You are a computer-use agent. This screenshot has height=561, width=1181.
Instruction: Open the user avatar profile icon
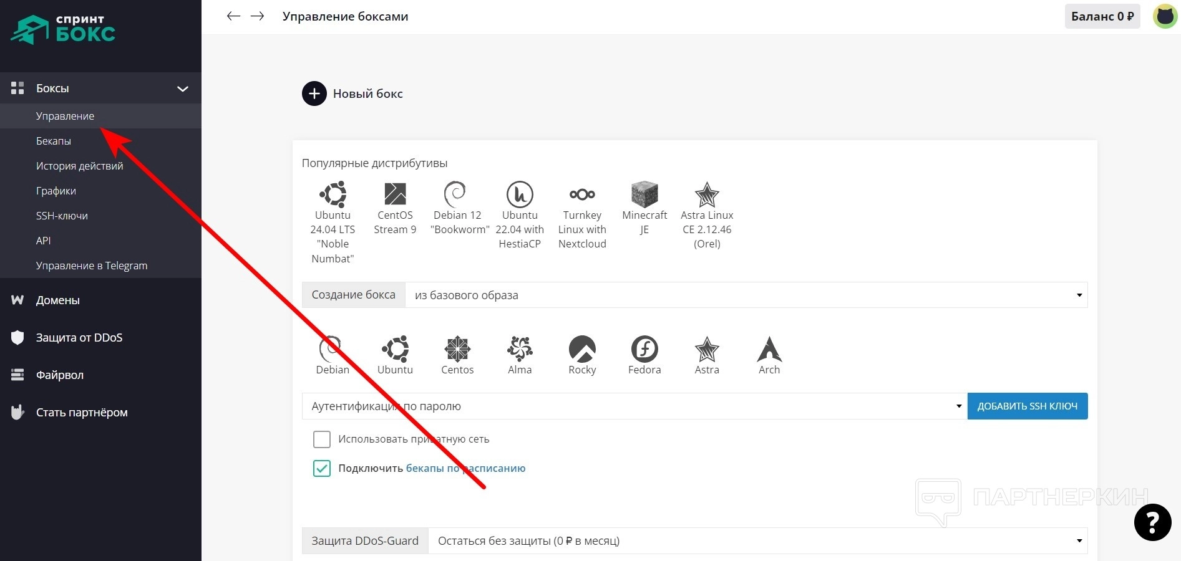click(1164, 16)
